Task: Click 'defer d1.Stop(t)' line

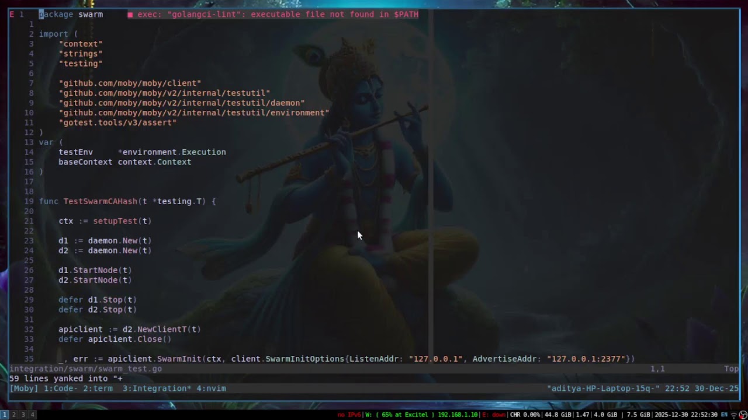Action: tap(98, 300)
